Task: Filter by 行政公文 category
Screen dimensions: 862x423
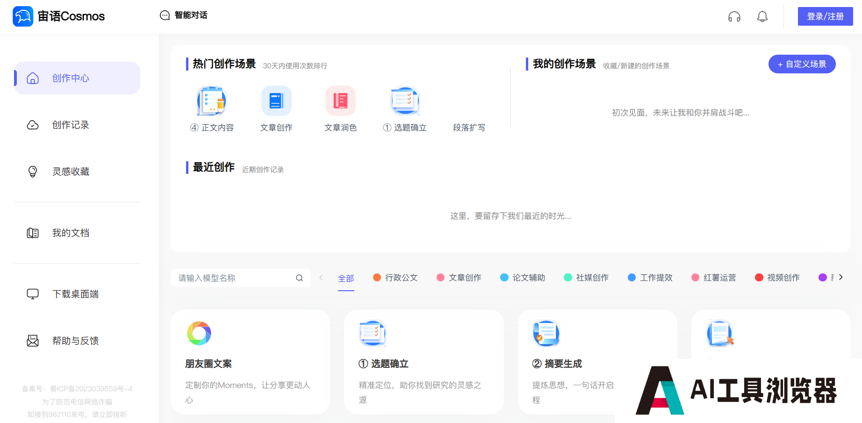Action: click(395, 278)
